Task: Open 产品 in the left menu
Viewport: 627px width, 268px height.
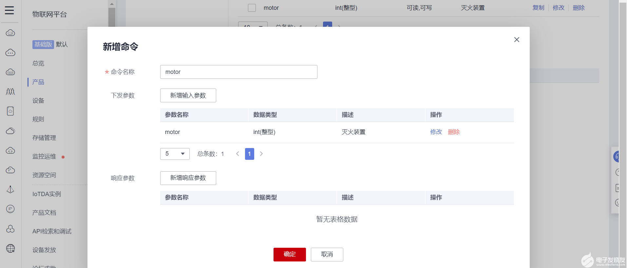Action: click(x=38, y=82)
